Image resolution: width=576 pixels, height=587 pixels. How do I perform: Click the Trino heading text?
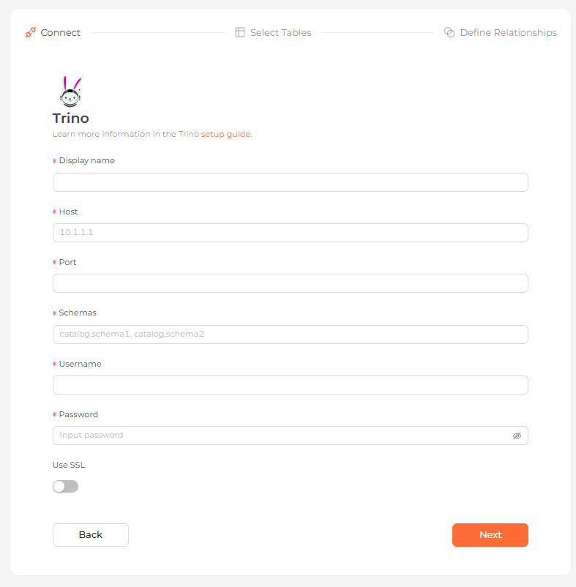(x=71, y=119)
